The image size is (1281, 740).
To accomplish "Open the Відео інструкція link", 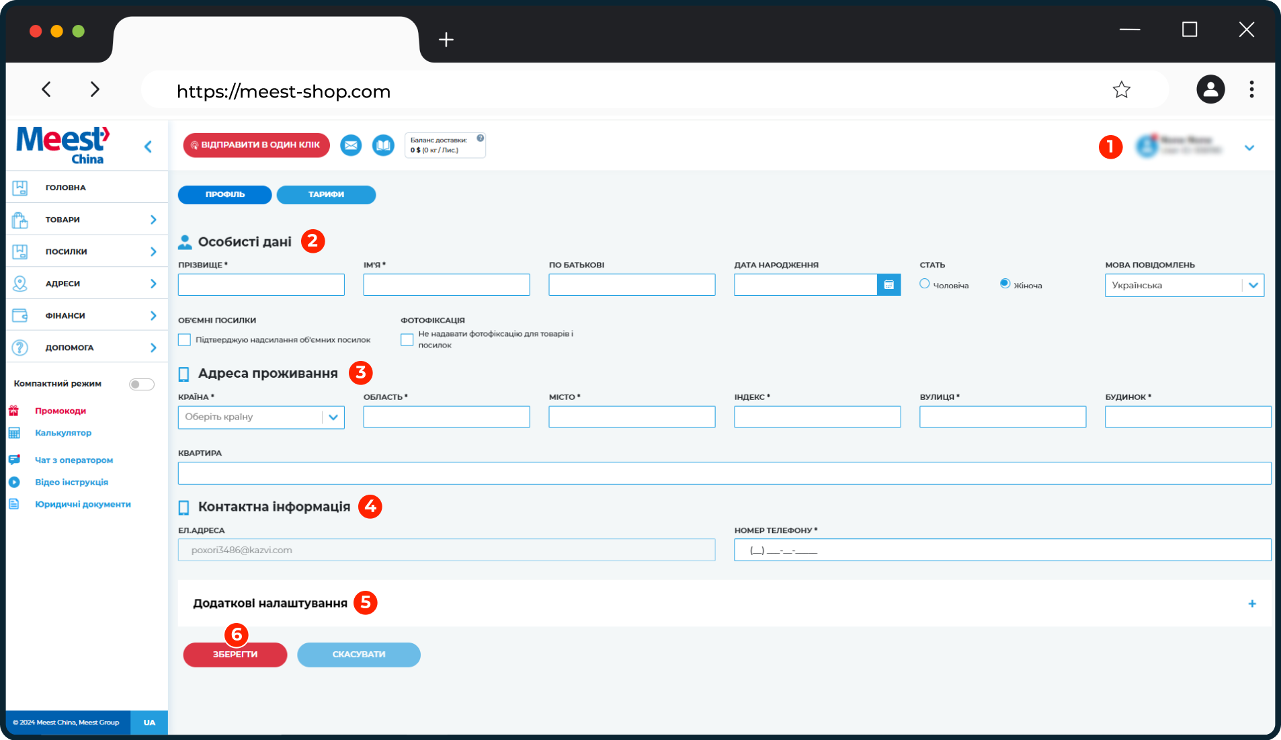I will 71,482.
